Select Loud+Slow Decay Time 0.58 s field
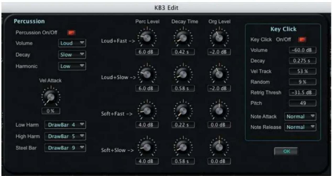Image resolution: width=332 pixels, height=176 pixels. pos(183,88)
